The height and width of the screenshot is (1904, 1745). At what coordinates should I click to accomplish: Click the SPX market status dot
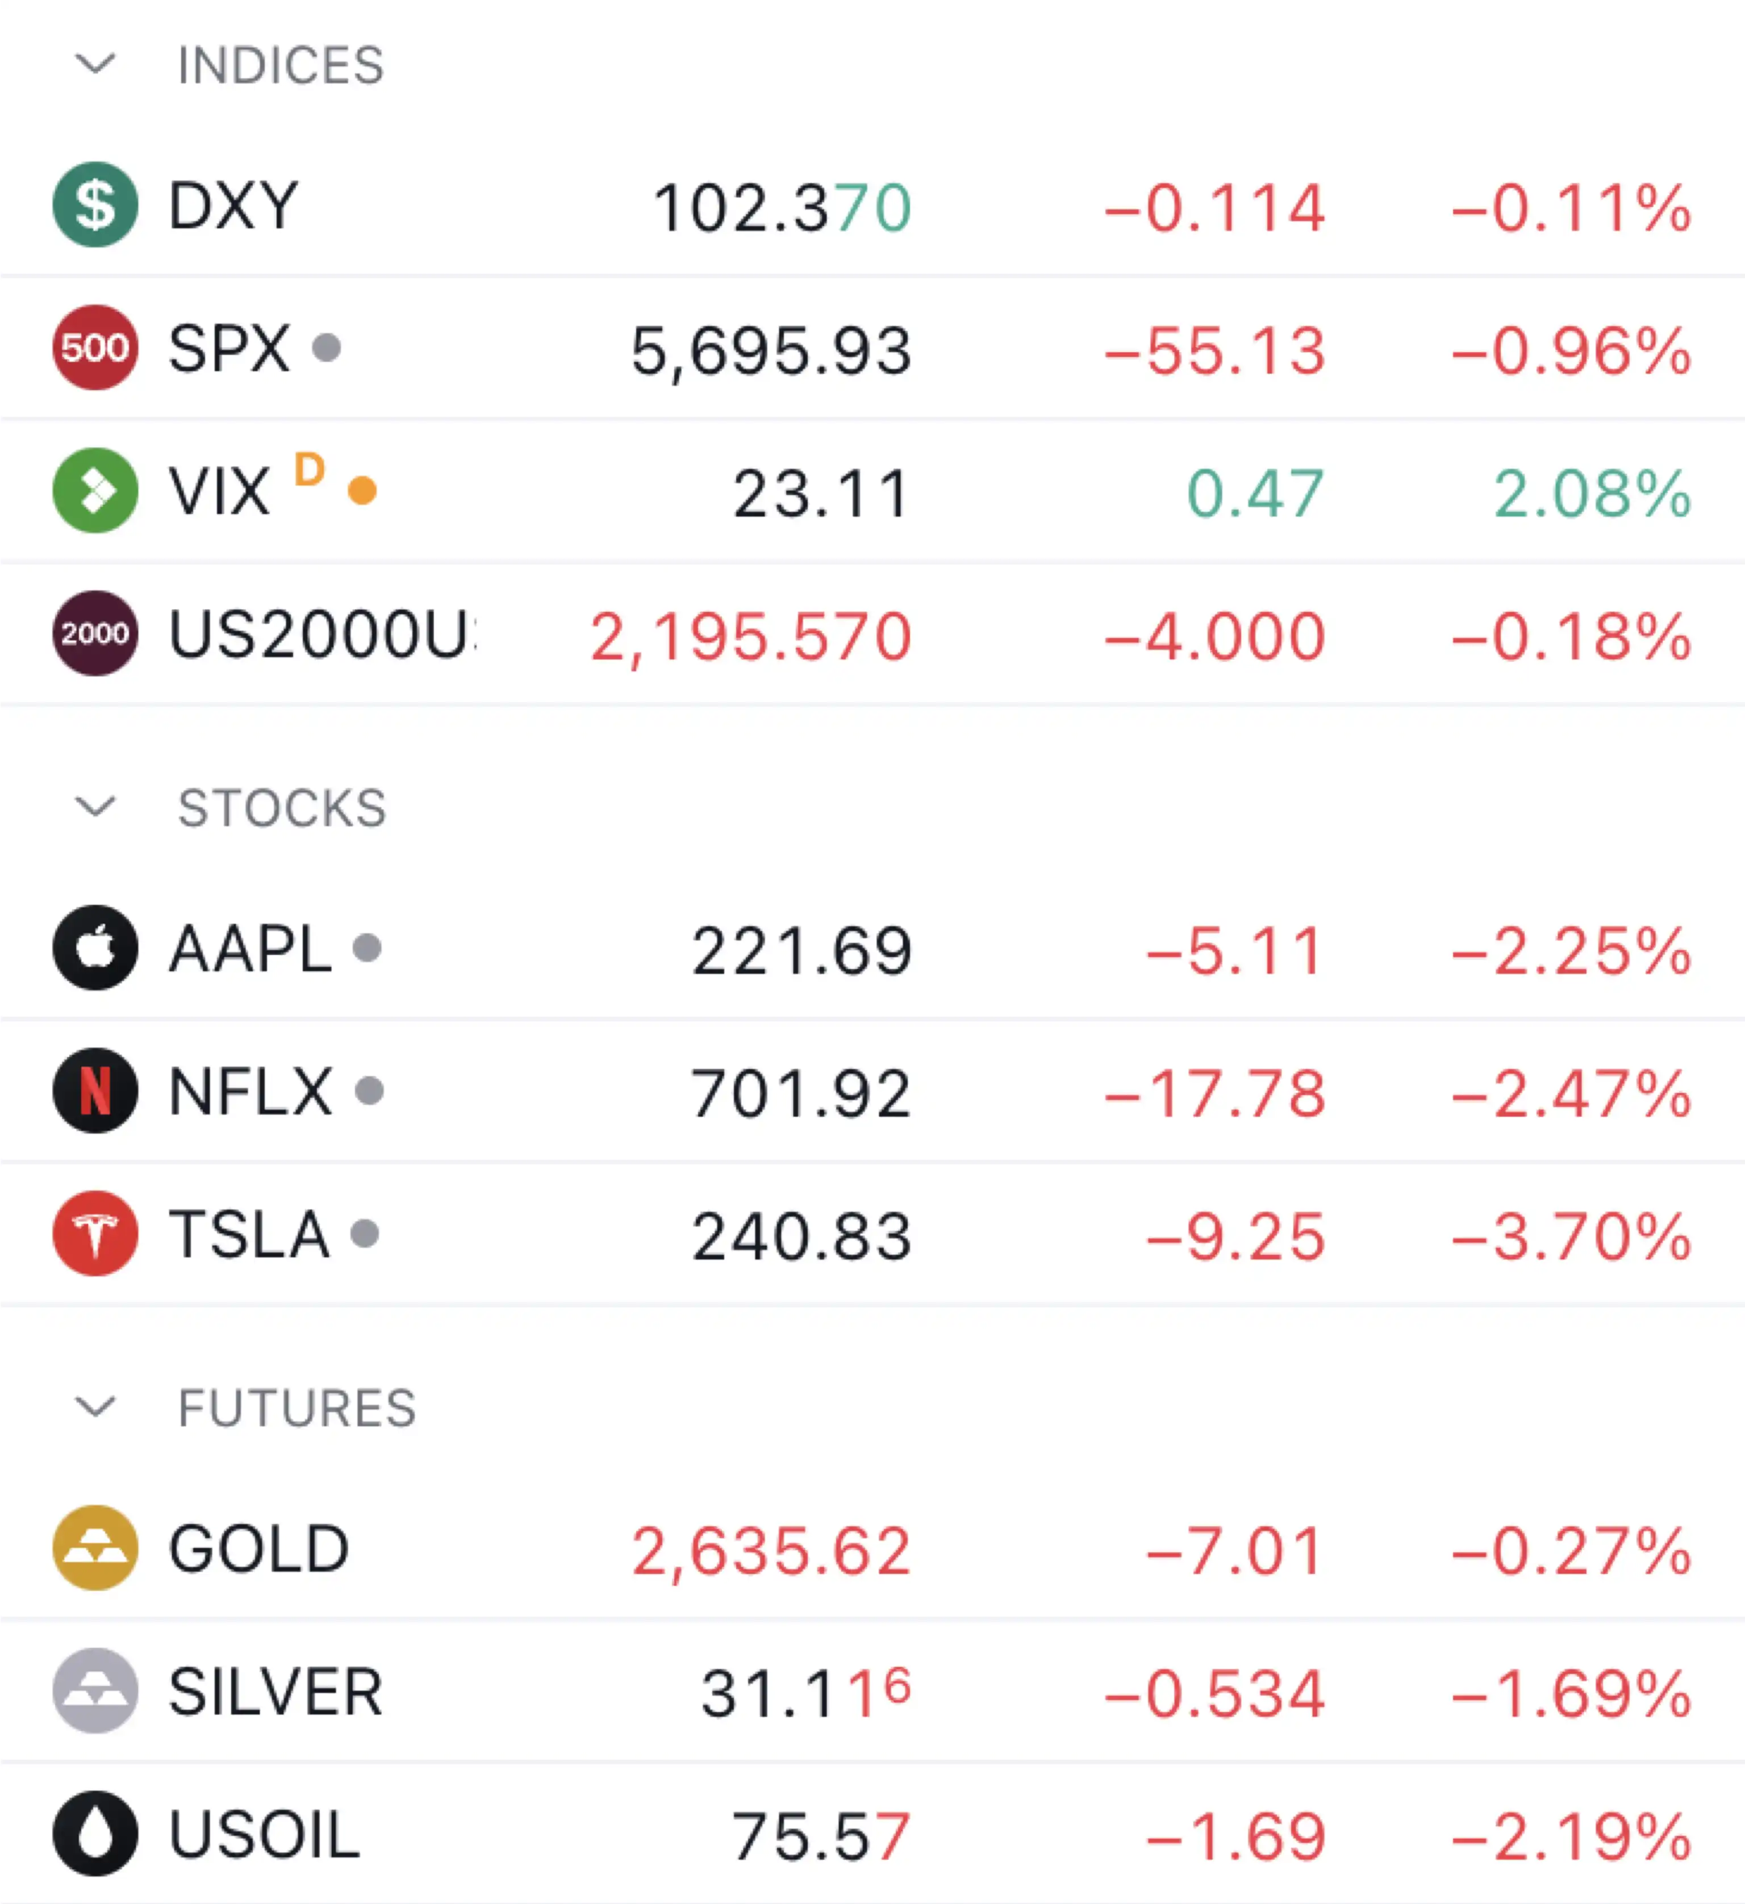coord(327,348)
